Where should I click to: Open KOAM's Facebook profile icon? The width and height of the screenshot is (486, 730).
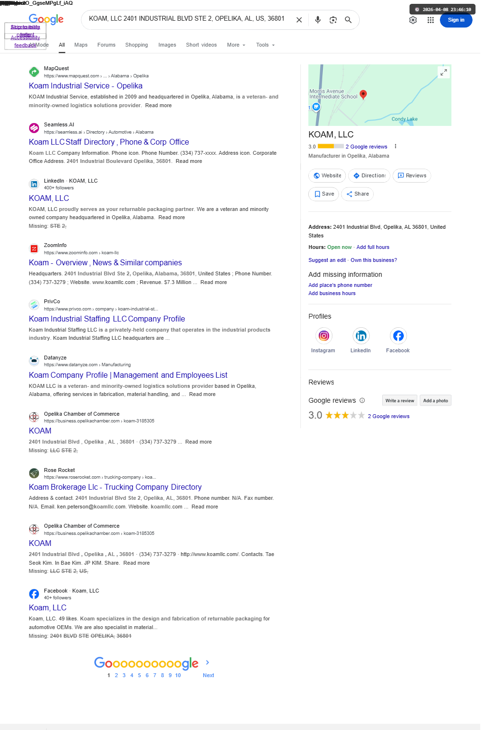coord(398,335)
